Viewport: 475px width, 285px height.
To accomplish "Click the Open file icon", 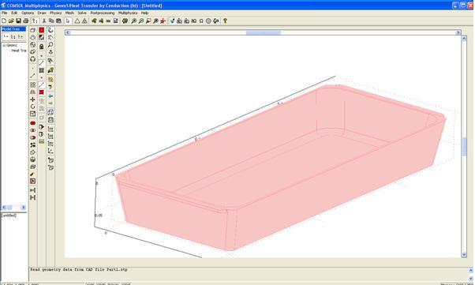I will (x=11, y=21).
